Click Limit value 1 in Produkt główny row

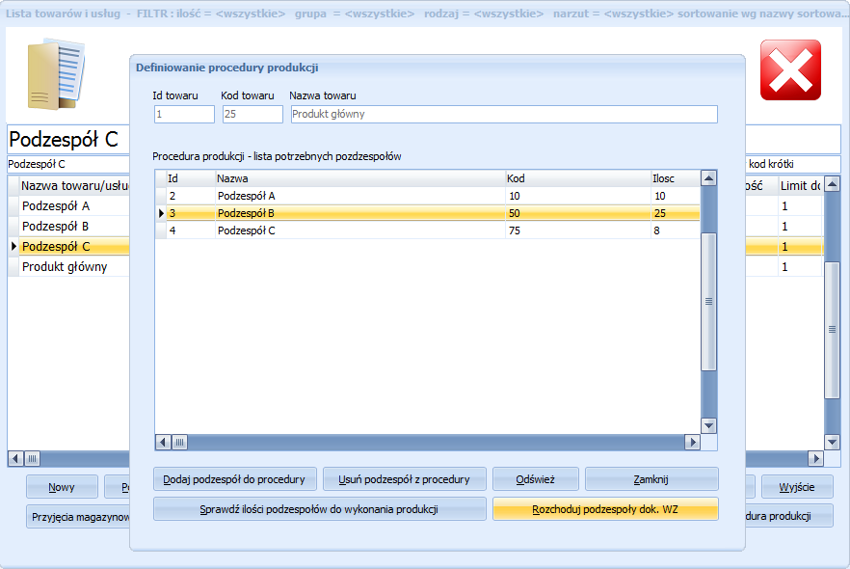tap(784, 267)
